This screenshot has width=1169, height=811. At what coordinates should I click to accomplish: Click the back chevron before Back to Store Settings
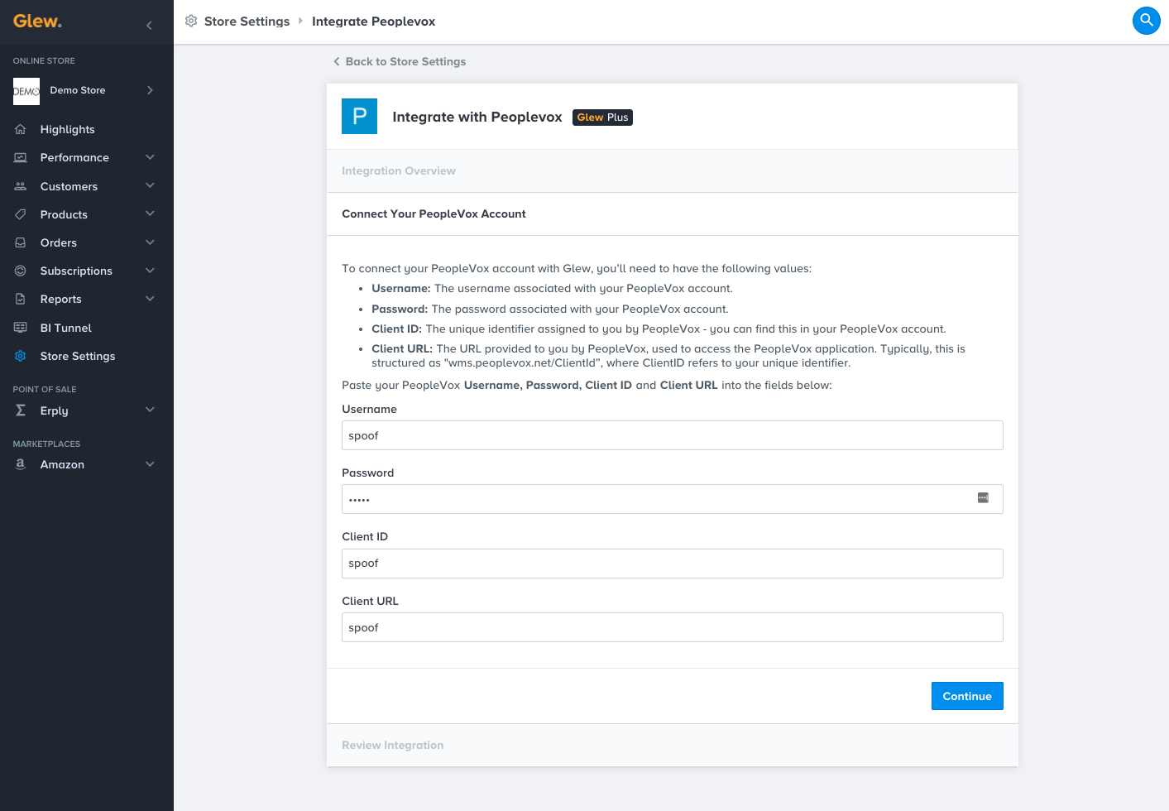(337, 61)
